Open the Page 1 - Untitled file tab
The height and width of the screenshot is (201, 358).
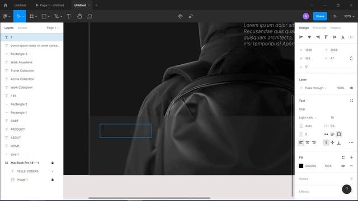point(50,5)
